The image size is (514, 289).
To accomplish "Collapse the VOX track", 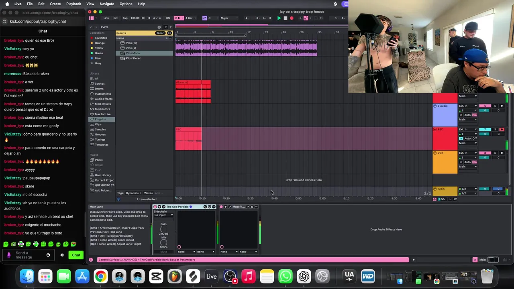I will [435, 153].
